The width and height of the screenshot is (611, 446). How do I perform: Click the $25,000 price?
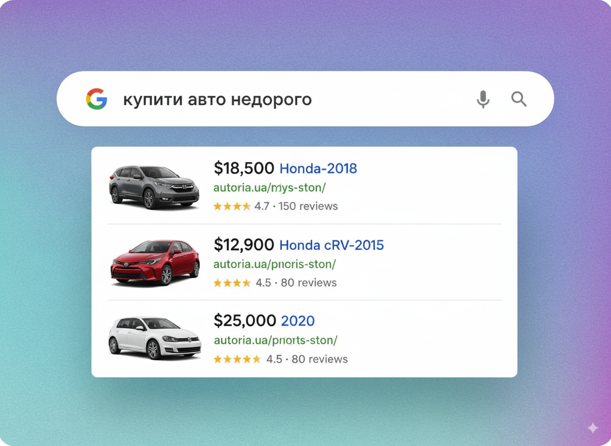click(245, 321)
